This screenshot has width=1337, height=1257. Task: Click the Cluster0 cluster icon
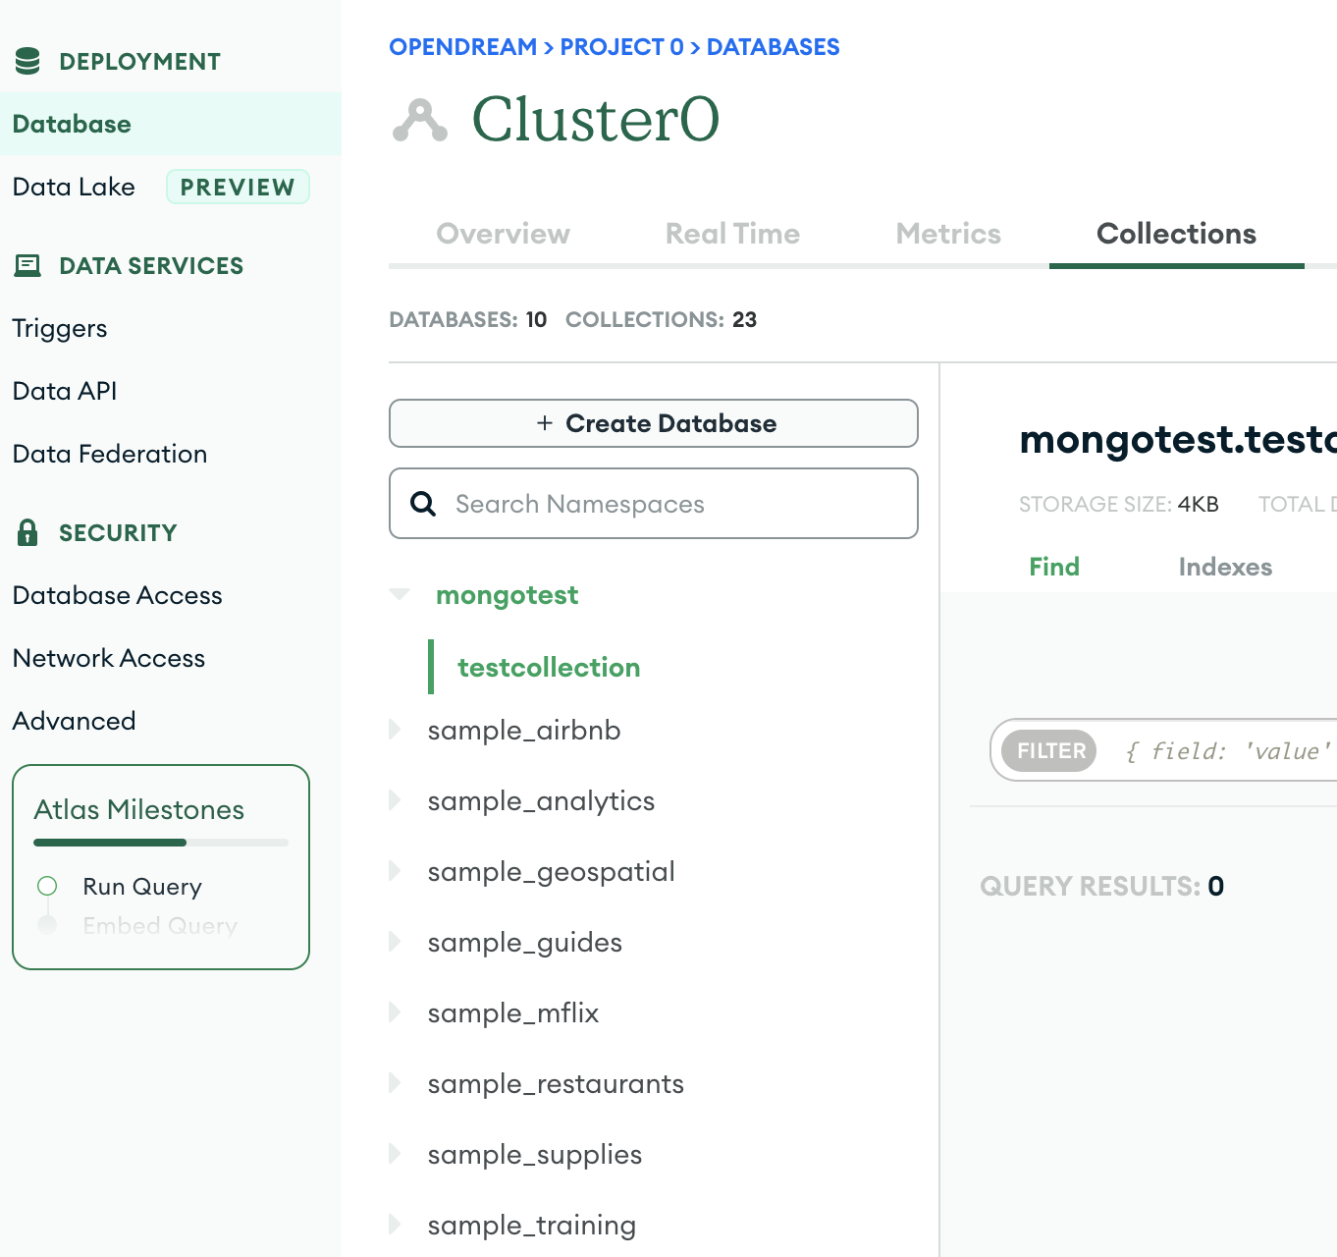tap(420, 121)
